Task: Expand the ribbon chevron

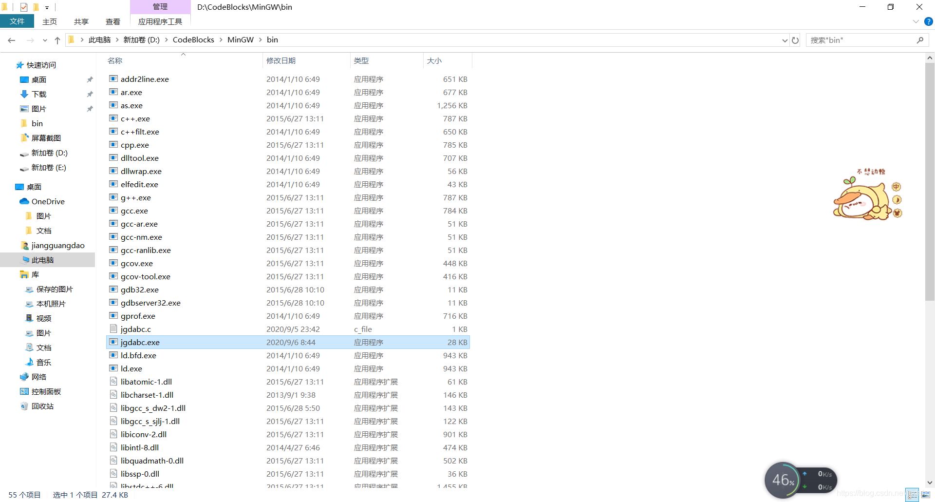Action: (916, 21)
